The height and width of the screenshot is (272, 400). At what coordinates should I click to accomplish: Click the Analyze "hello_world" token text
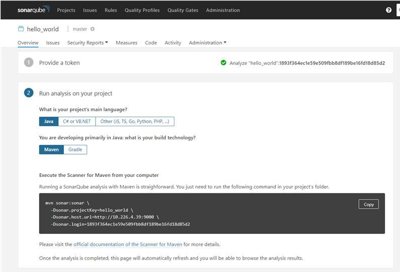(307, 63)
